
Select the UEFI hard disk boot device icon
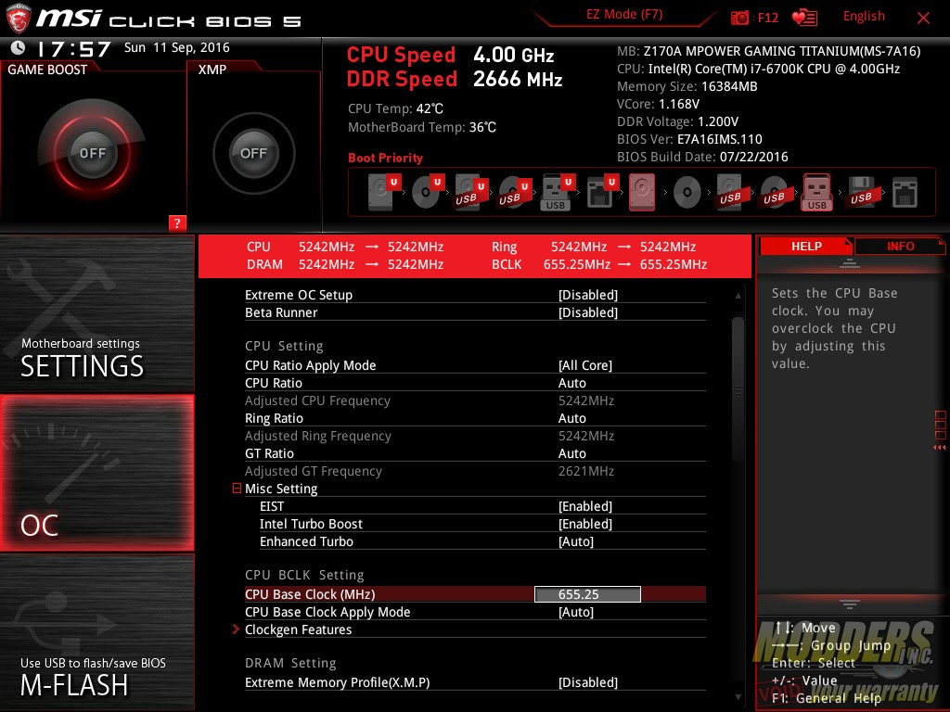pos(384,192)
